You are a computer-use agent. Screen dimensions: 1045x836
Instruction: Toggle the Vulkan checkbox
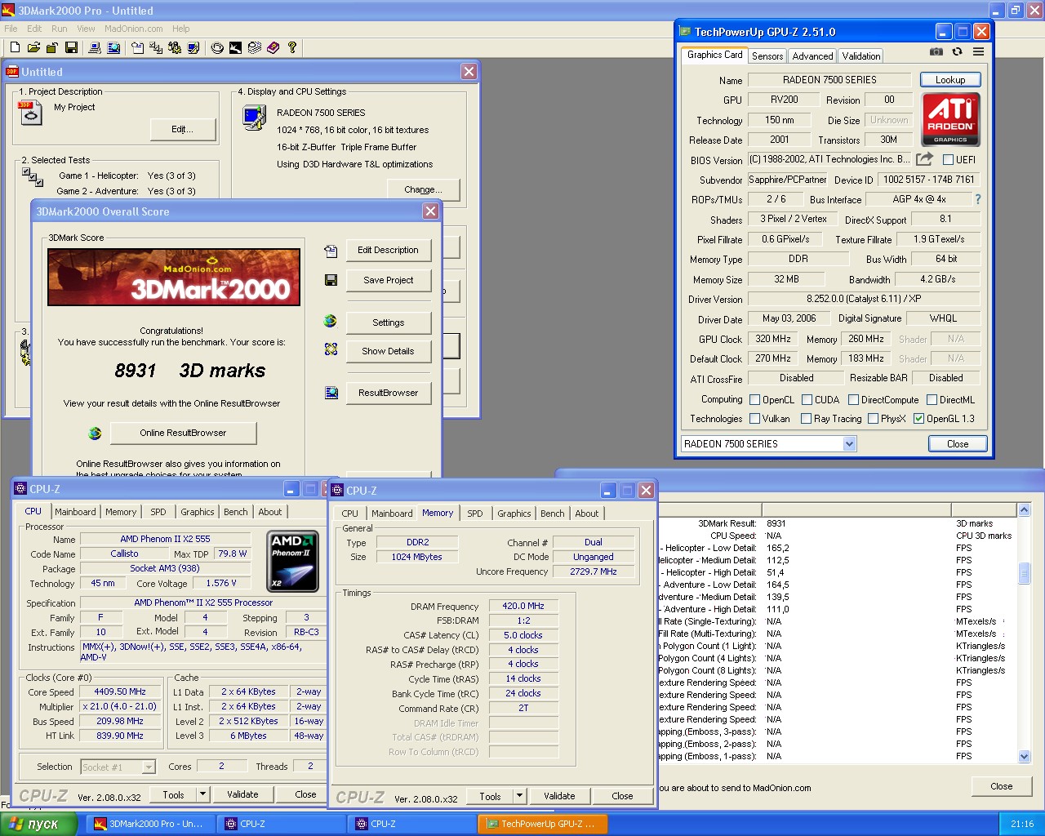click(x=754, y=419)
